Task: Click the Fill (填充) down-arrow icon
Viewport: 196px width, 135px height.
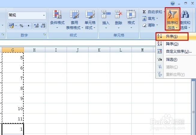Action: tap(144, 19)
